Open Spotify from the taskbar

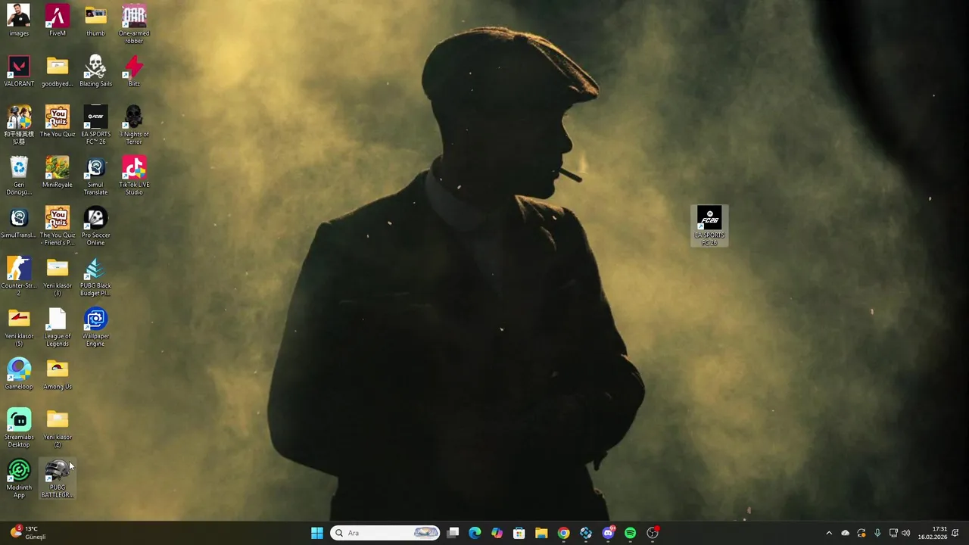(630, 533)
